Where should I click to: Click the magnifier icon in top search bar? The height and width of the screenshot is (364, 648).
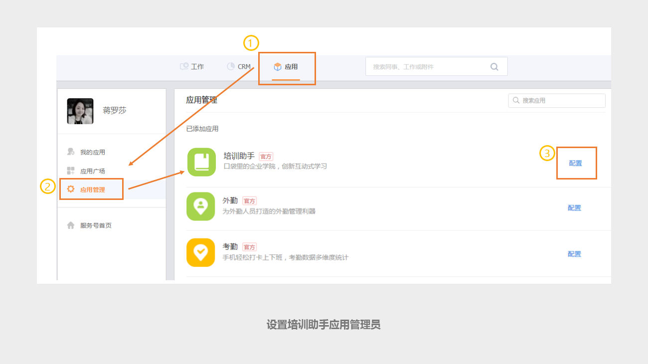click(x=494, y=67)
